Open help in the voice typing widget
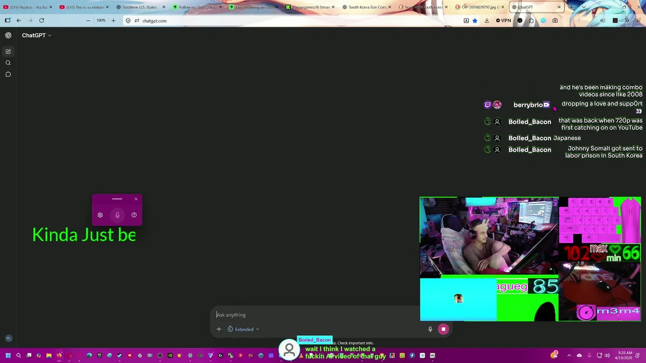646x363 pixels. click(134, 215)
